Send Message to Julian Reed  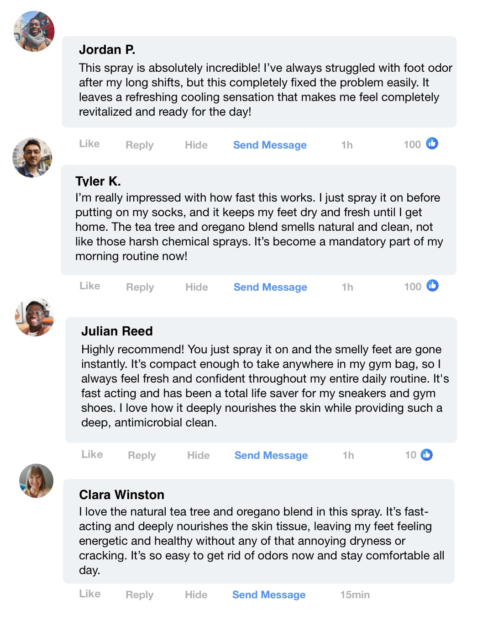[x=271, y=455]
